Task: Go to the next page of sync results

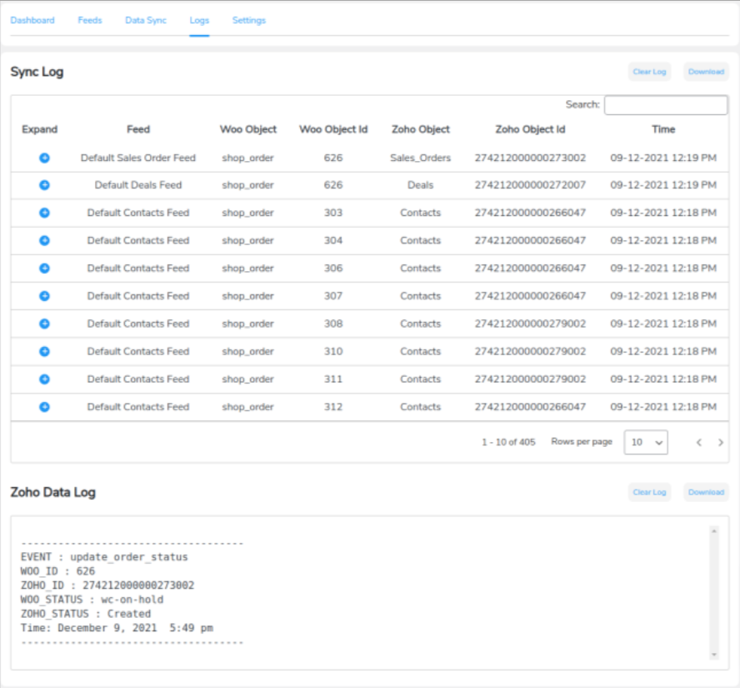Action: point(720,442)
